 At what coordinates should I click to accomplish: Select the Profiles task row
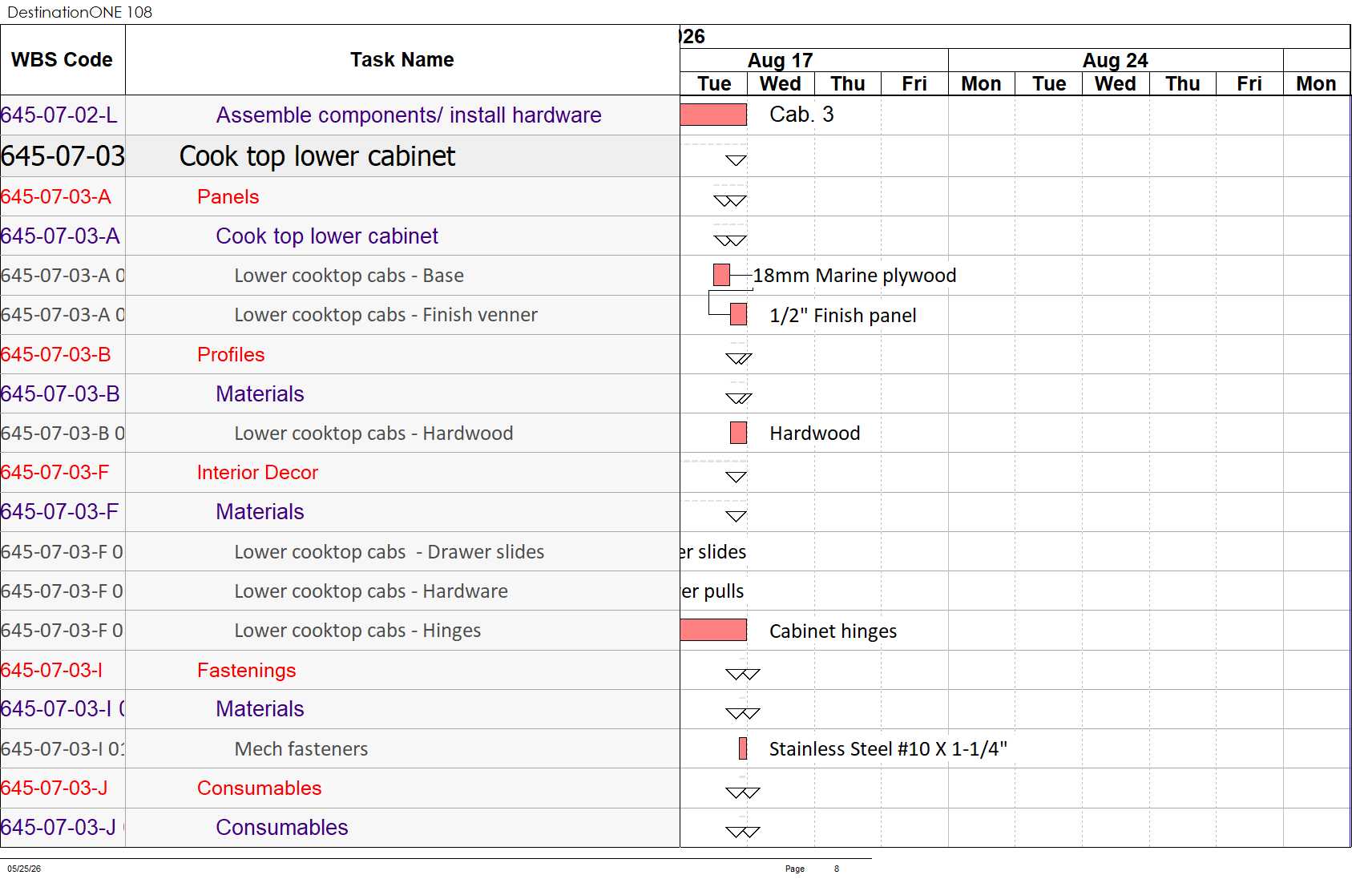pos(231,354)
